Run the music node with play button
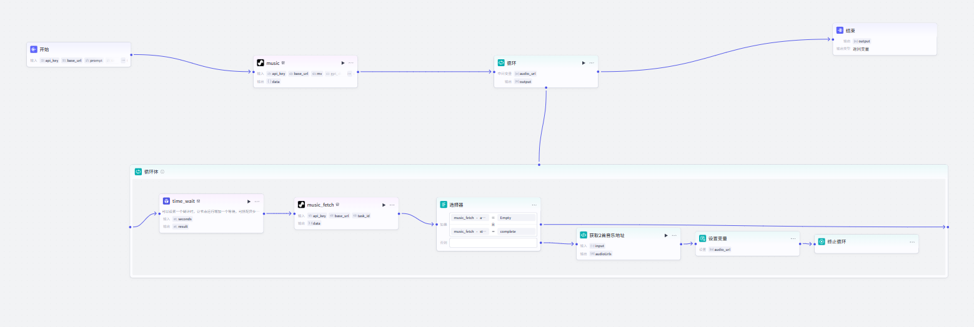 (342, 63)
